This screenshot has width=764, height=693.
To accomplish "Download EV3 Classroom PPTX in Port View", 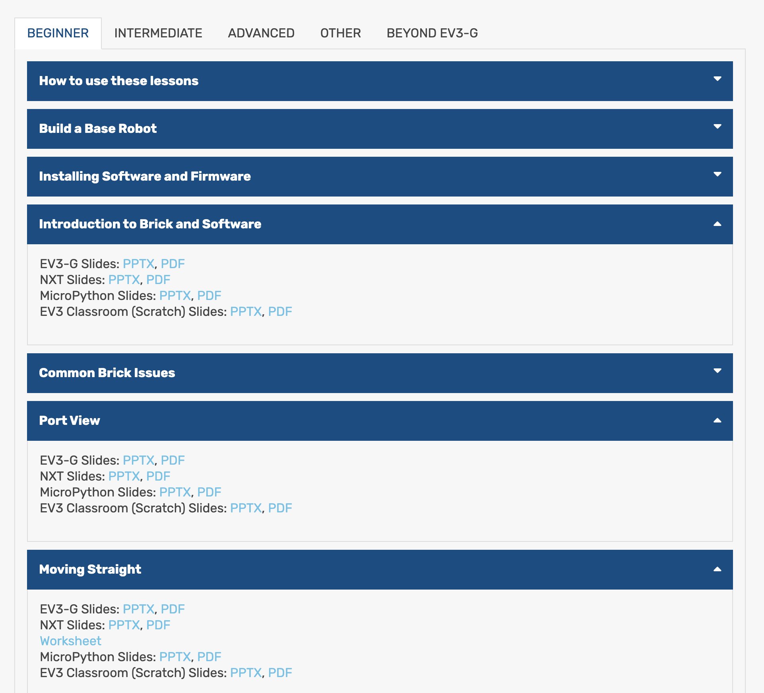I will [246, 508].
